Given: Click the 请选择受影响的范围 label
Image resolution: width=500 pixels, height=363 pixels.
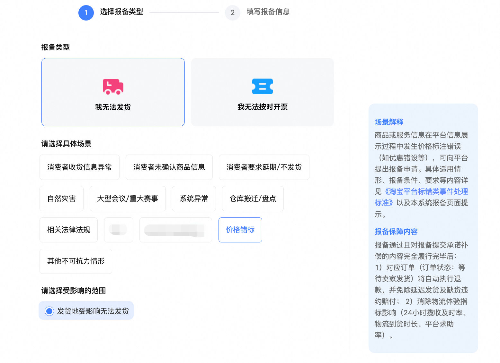Looking at the screenshot, I should [74, 291].
